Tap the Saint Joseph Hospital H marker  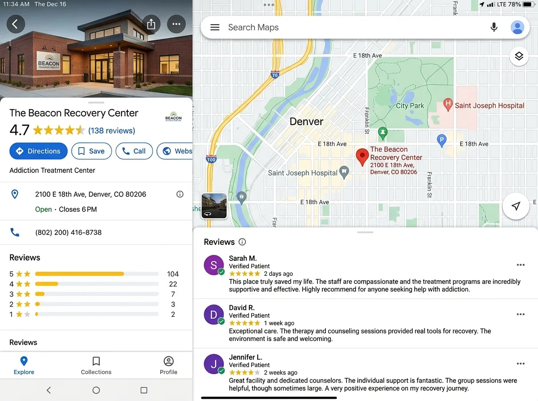pos(447,105)
